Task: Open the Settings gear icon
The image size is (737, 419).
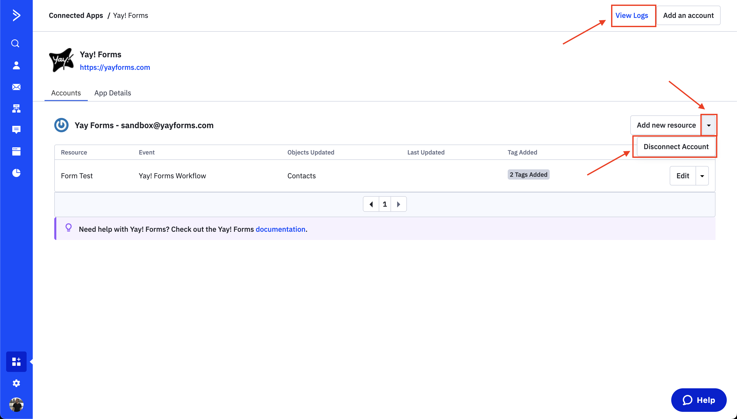Action: click(x=16, y=383)
